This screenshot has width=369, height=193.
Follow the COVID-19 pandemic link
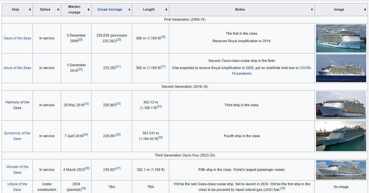coord(271,71)
